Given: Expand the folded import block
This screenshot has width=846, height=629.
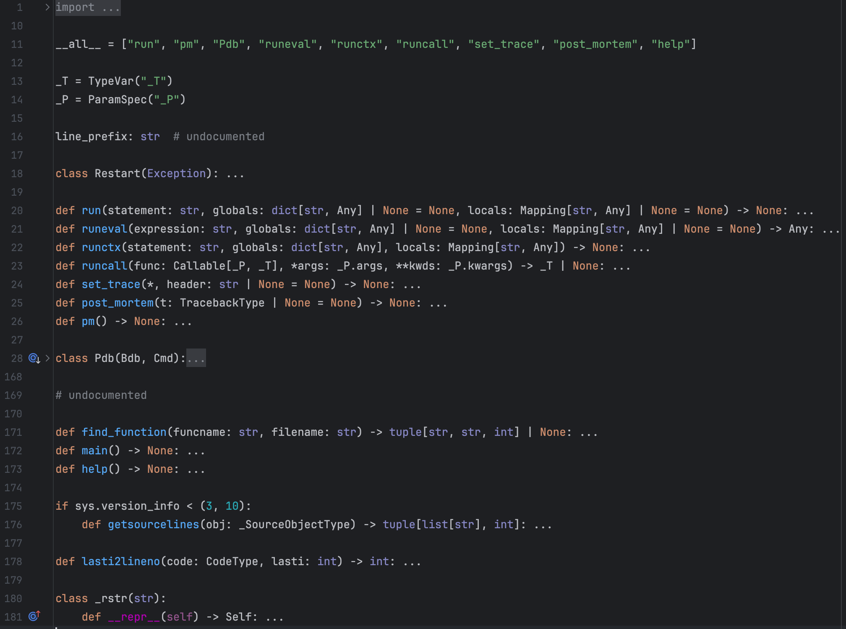Looking at the screenshot, I should [47, 7].
